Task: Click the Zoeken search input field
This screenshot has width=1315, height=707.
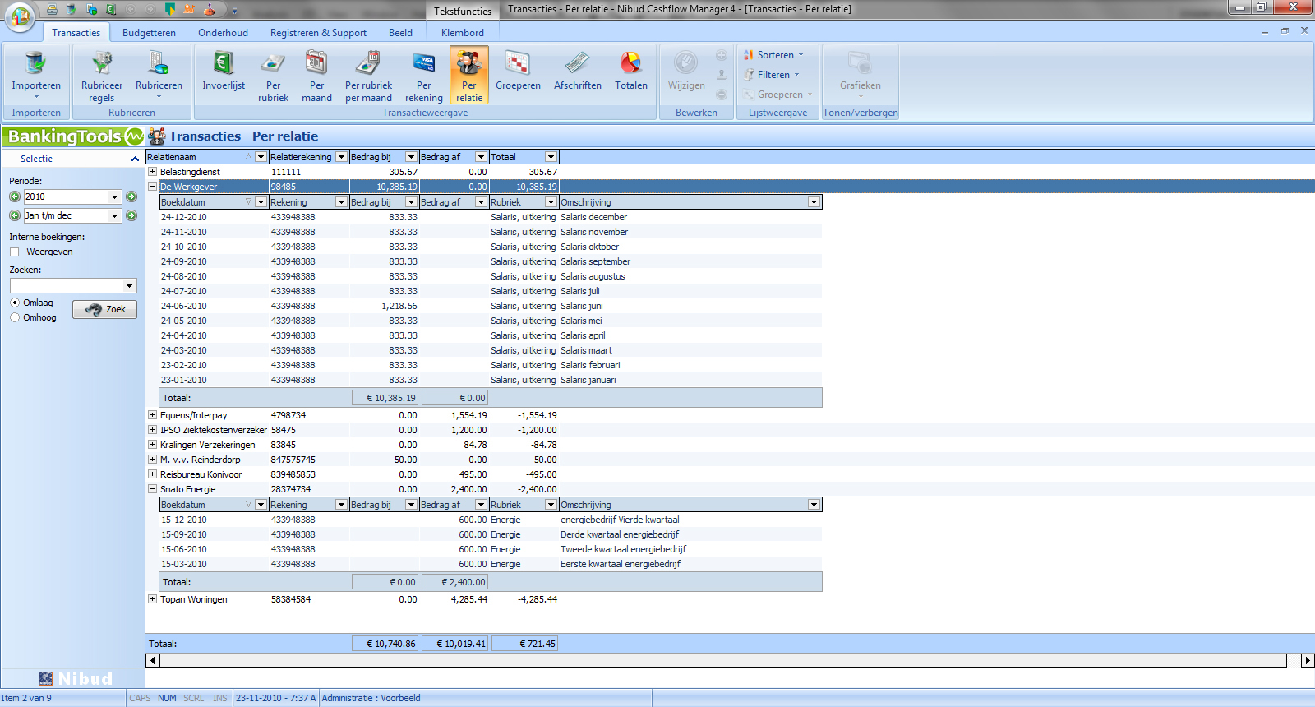Action: pos(67,285)
